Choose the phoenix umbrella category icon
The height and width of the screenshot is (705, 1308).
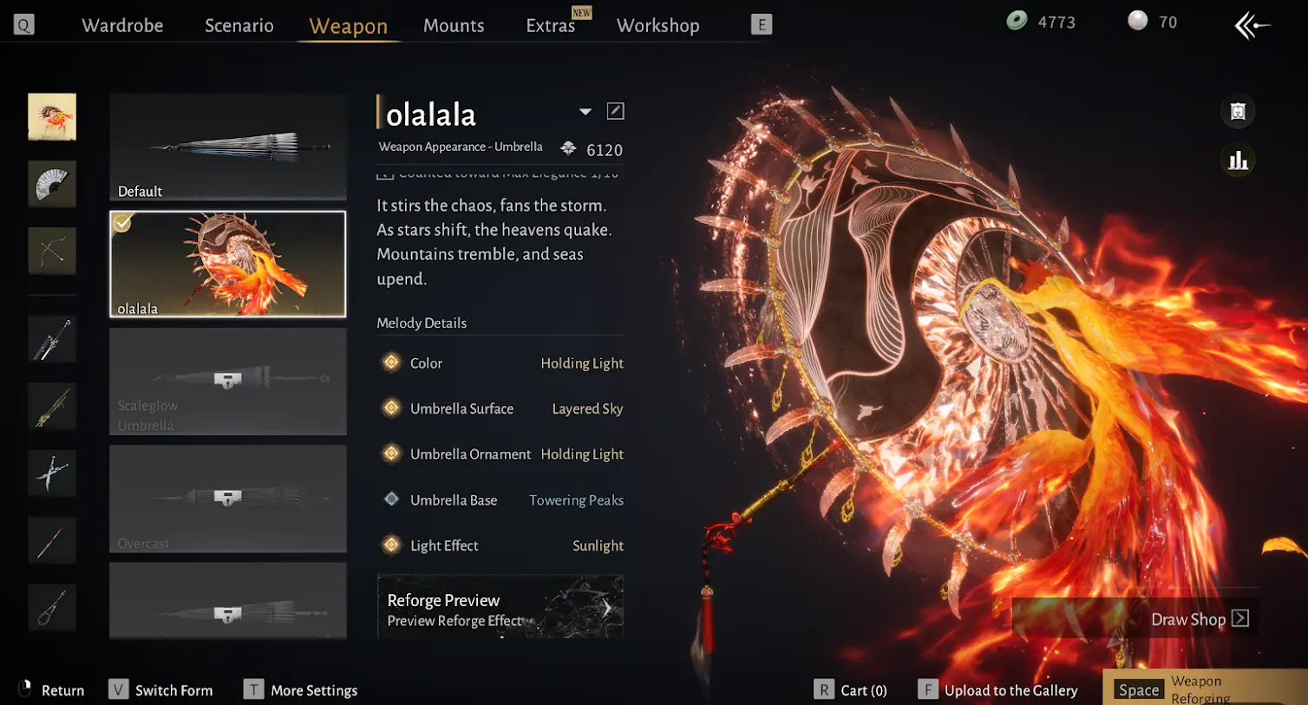pyautogui.click(x=52, y=117)
